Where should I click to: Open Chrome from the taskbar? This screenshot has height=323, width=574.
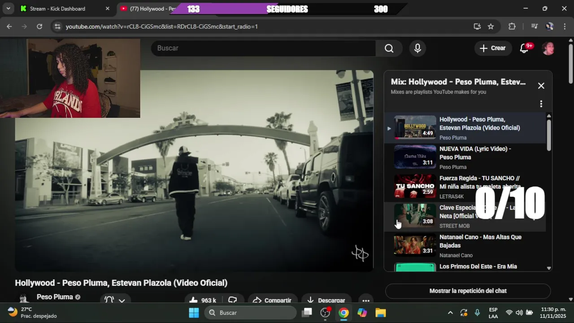pyautogui.click(x=344, y=313)
